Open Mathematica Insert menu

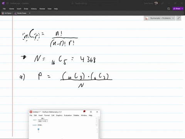[40, 115]
